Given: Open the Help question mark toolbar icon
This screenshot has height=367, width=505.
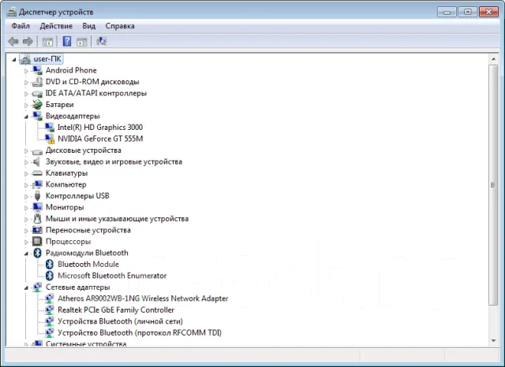Looking at the screenshot, I should (67, 41).
